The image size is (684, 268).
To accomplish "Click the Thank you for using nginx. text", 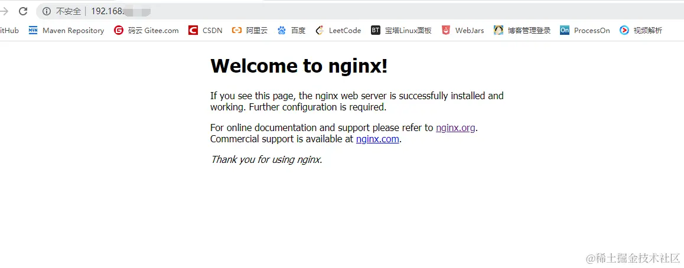I will [x=266, y=159].
